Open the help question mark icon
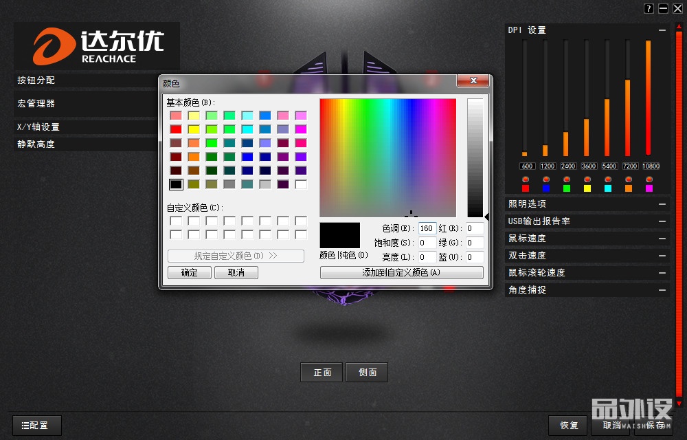Screen dimensions: 687x440 click(x=649, y=8)
